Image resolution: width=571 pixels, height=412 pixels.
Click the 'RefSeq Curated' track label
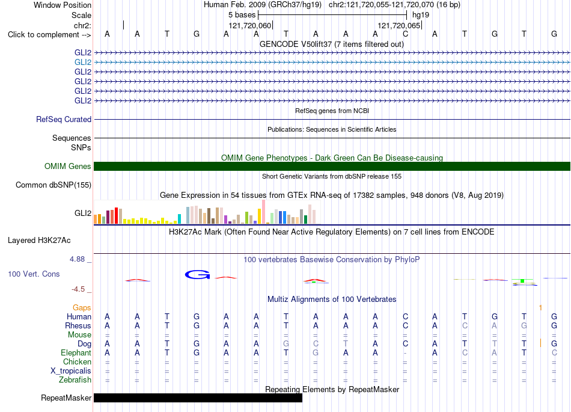point(64,119)
